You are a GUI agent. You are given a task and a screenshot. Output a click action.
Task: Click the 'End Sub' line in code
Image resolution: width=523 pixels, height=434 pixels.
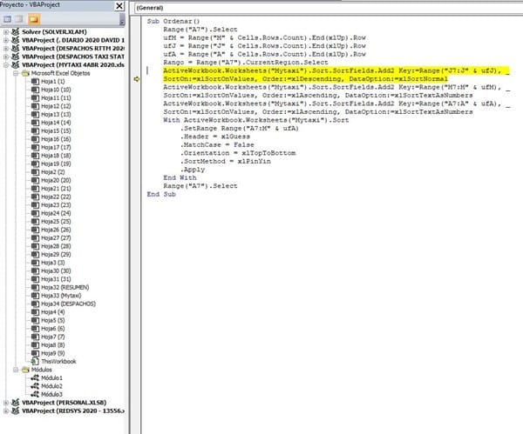click(x=161, y=194)
